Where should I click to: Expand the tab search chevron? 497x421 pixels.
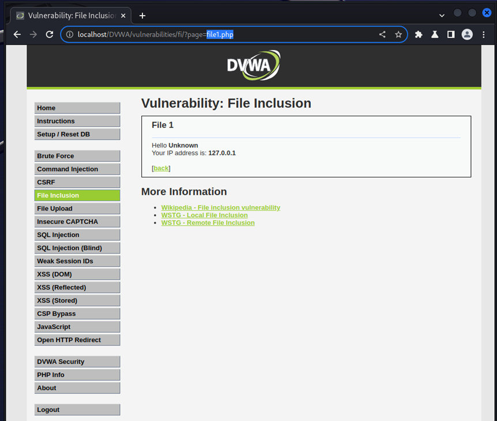pyautogui.click(x=442, y=16)
